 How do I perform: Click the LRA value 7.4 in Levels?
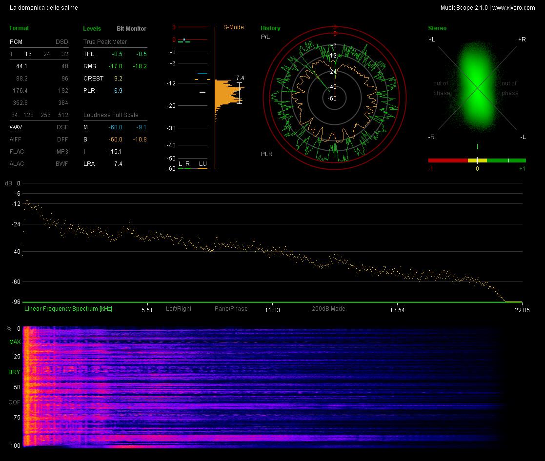point(118,163)
